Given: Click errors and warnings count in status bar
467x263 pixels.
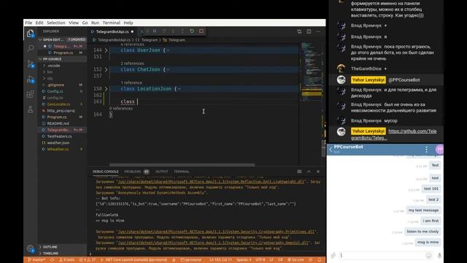Looking at the screenshot, I should click(88, 260).
